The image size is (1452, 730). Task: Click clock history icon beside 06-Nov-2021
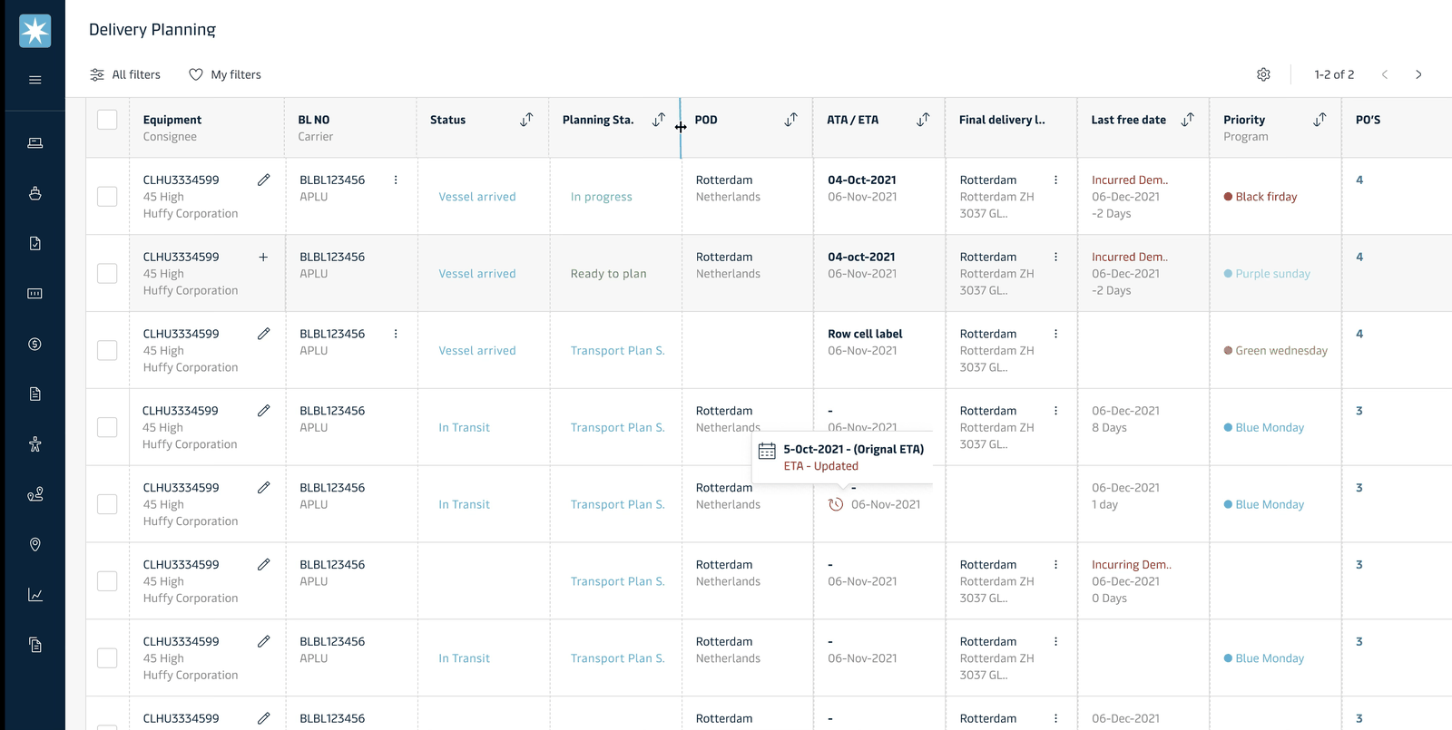pos(836,504)
